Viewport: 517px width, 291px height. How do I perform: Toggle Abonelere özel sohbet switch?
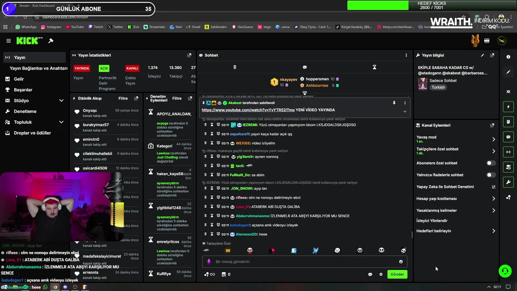[x=491, y=163]
